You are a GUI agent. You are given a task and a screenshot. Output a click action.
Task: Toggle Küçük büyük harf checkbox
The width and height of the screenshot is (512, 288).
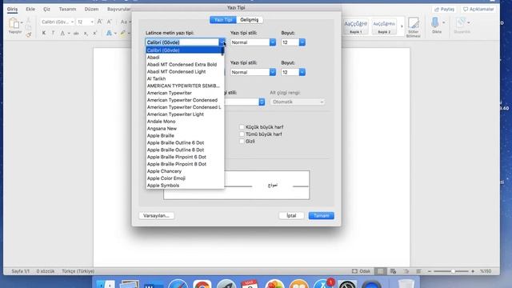242,127
